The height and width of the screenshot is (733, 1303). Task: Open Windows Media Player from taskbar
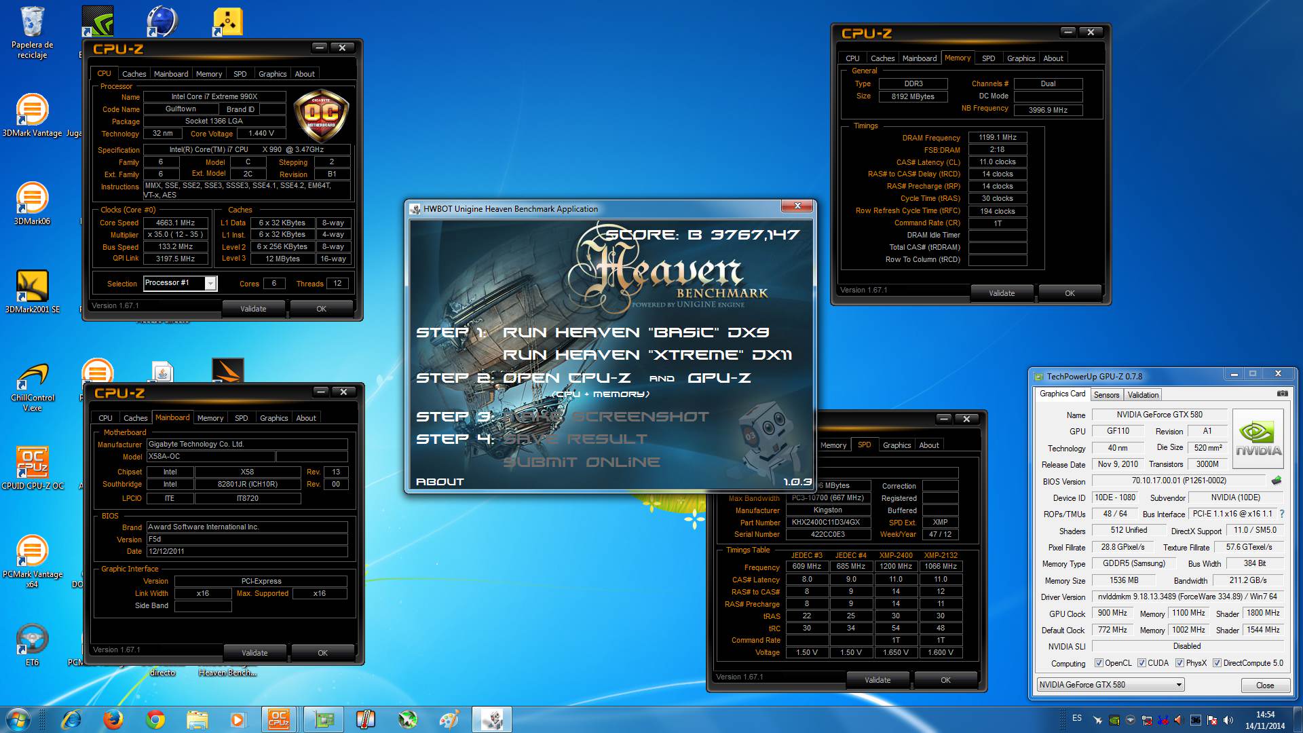pos(238,719)
